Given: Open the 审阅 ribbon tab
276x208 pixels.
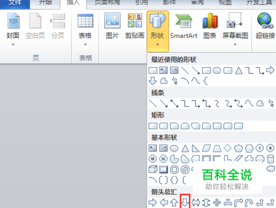Looking at the screenshot, I should point(198,3).
